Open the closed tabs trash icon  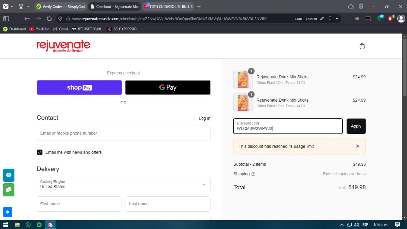(x=361, y=7)
